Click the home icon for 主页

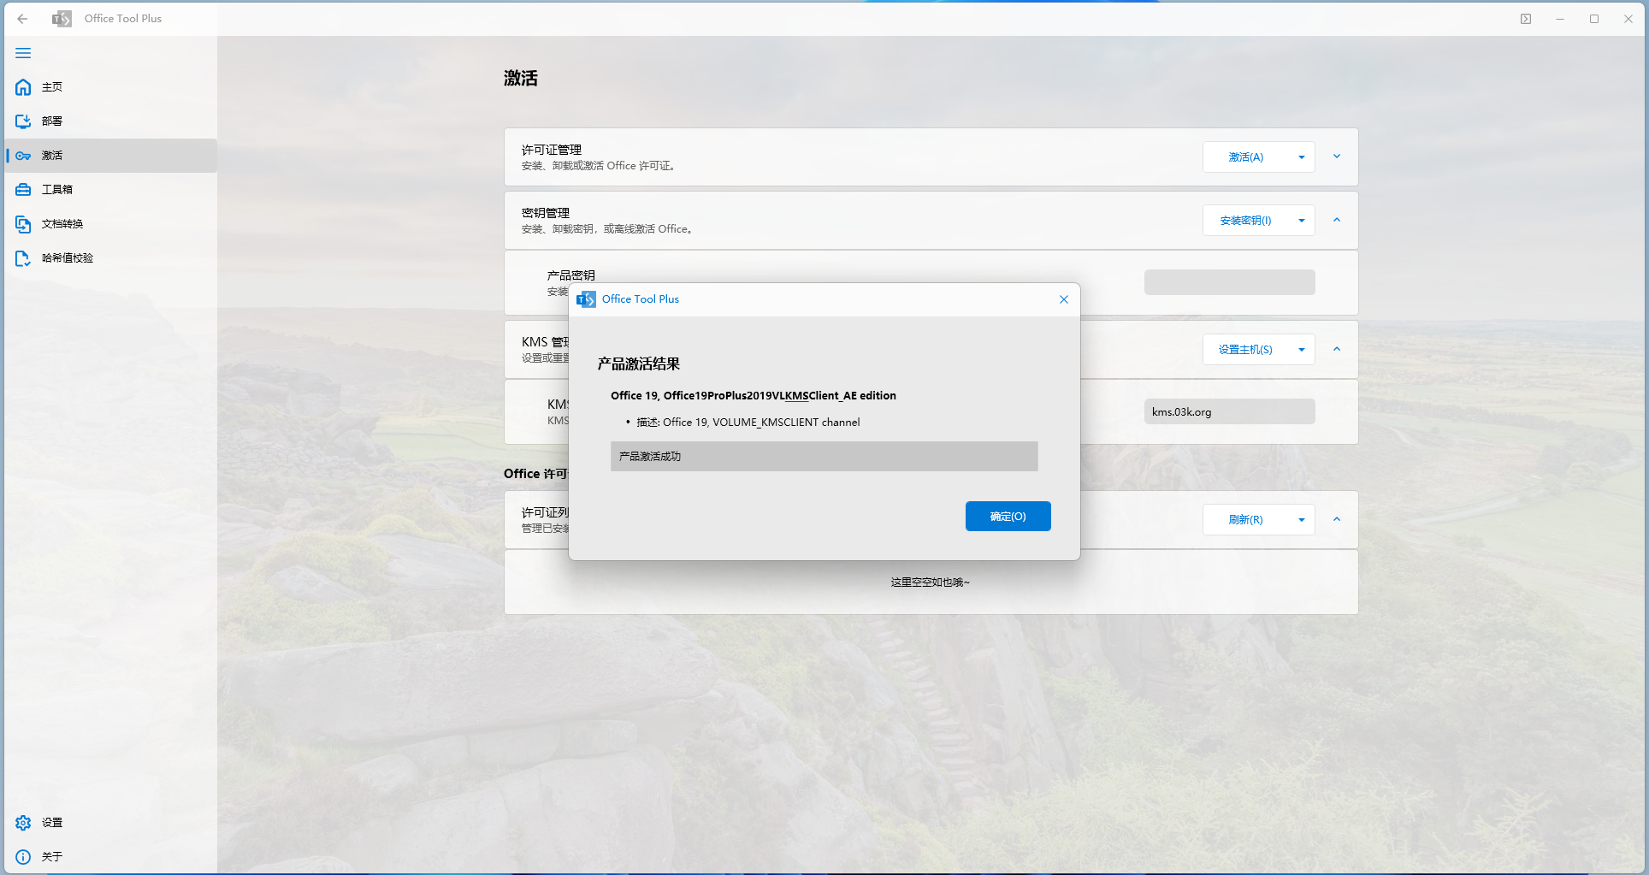23,87
